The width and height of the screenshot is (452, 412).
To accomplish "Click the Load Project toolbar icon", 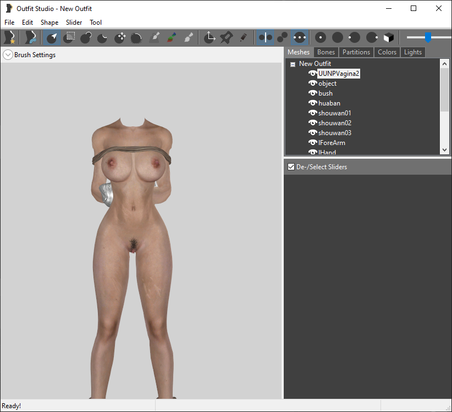I will tap(31, 37).
